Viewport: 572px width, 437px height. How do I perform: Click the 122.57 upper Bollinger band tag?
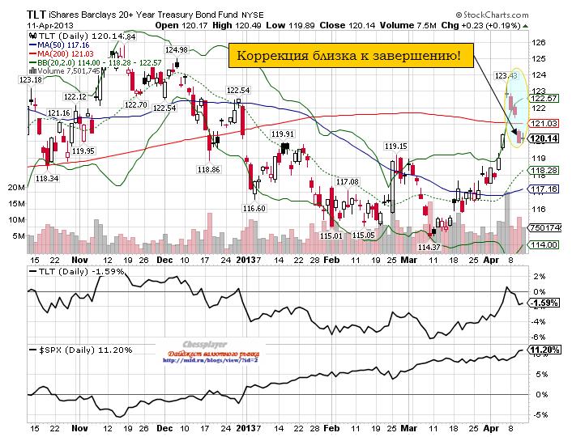542,97
